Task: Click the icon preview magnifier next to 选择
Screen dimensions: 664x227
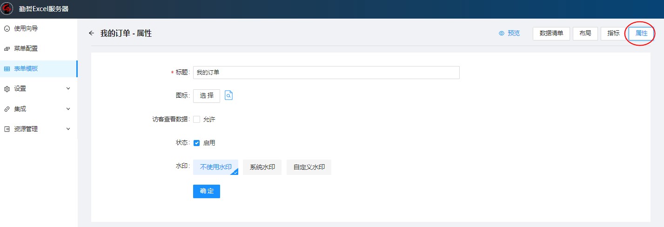Action: (x=228, y=95)
